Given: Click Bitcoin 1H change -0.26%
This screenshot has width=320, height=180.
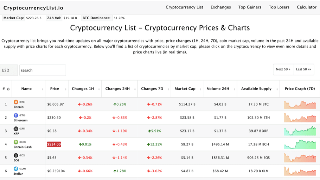Looking at the screenshot, I should (x=85, y=104).
